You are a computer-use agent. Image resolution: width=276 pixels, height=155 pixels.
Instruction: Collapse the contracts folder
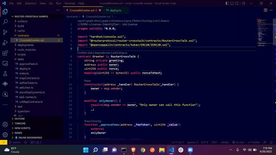(23, 35)
